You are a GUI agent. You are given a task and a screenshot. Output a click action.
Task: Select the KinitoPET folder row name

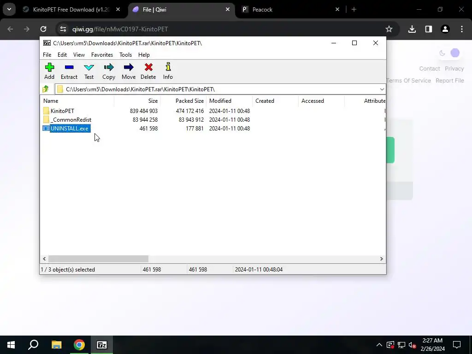pyautogui.click(x=62, y=111)
